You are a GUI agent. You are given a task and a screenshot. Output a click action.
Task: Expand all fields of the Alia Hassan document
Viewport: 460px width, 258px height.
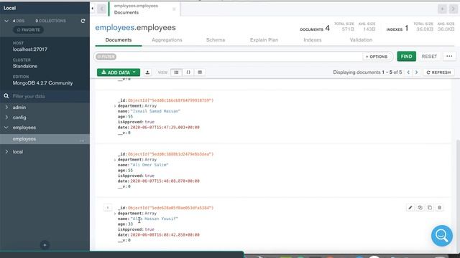[108, 208]
